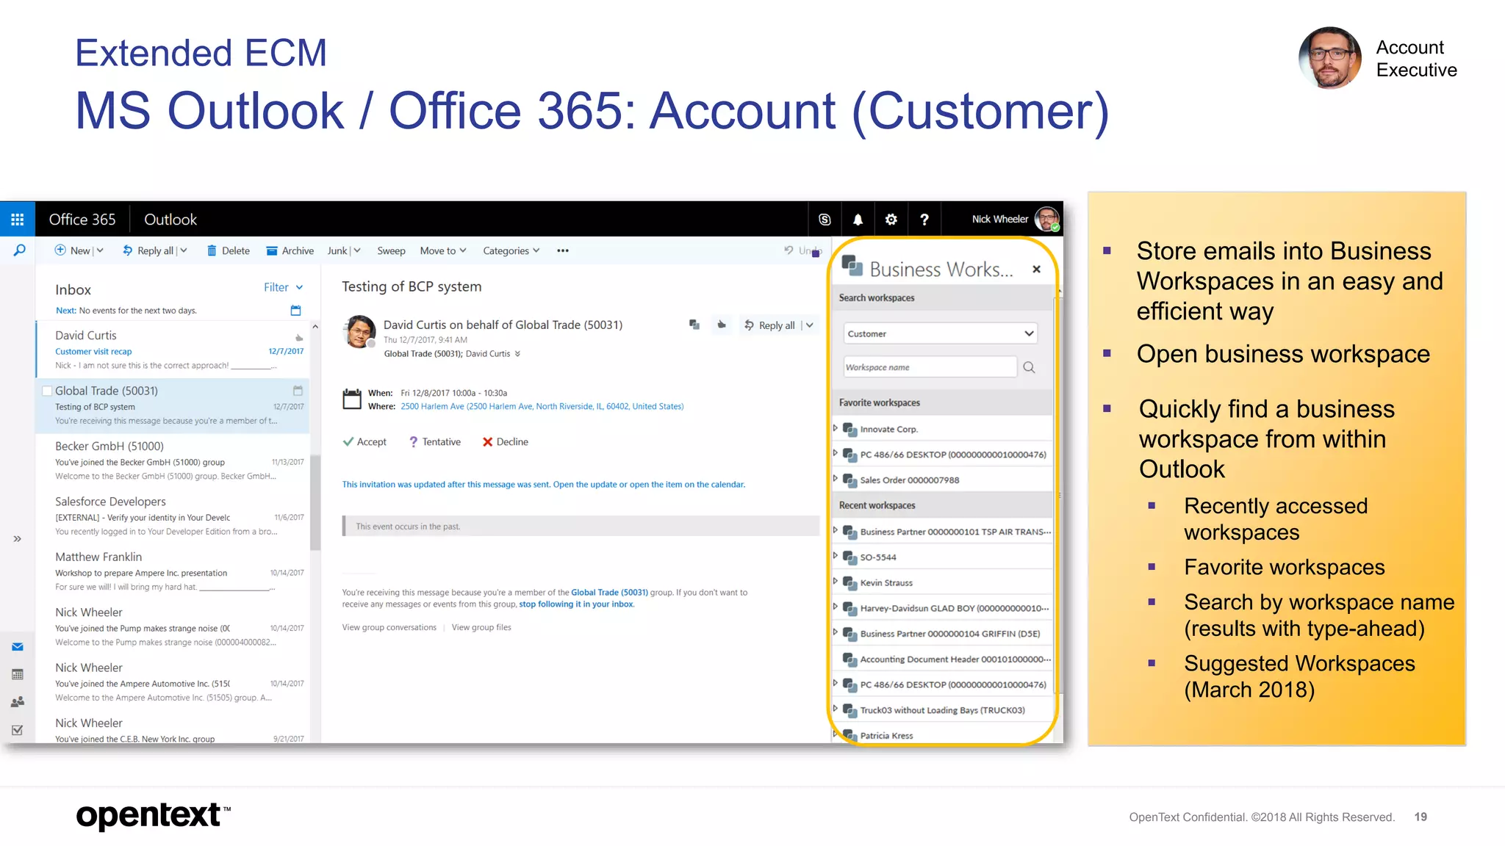Open the Reply all dropdown in the toolbar

point(184,250)
